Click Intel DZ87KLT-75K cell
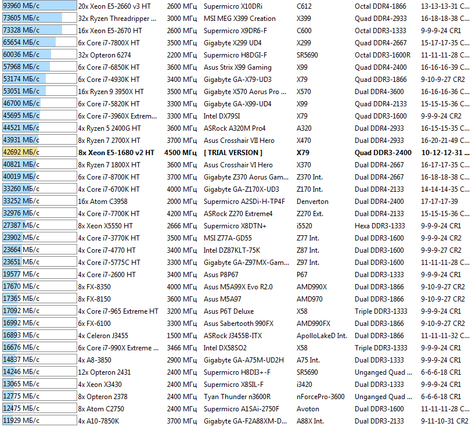This screenshot has height=427, width=476. pos(232,250)
